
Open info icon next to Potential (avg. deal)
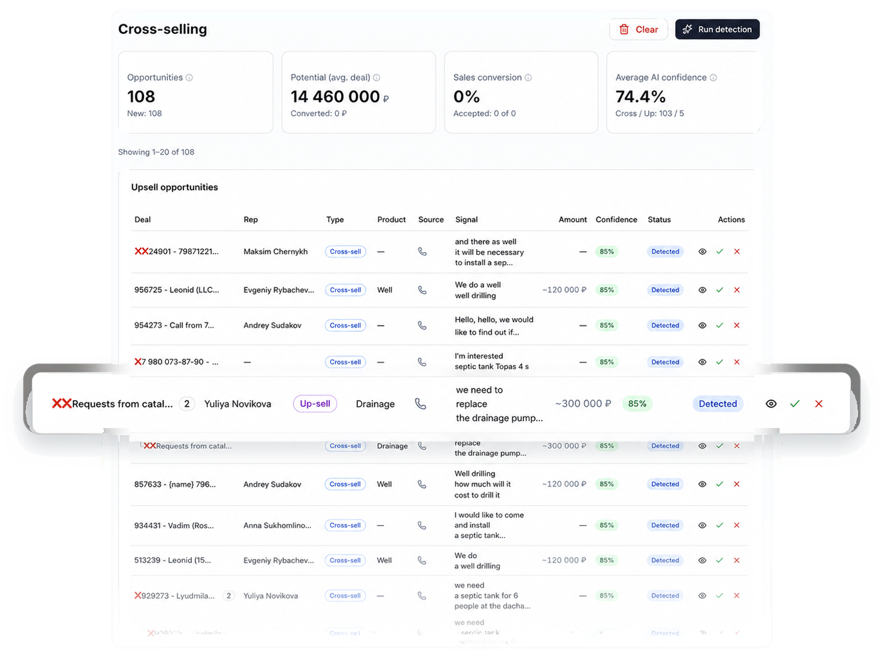coord(376,77)
